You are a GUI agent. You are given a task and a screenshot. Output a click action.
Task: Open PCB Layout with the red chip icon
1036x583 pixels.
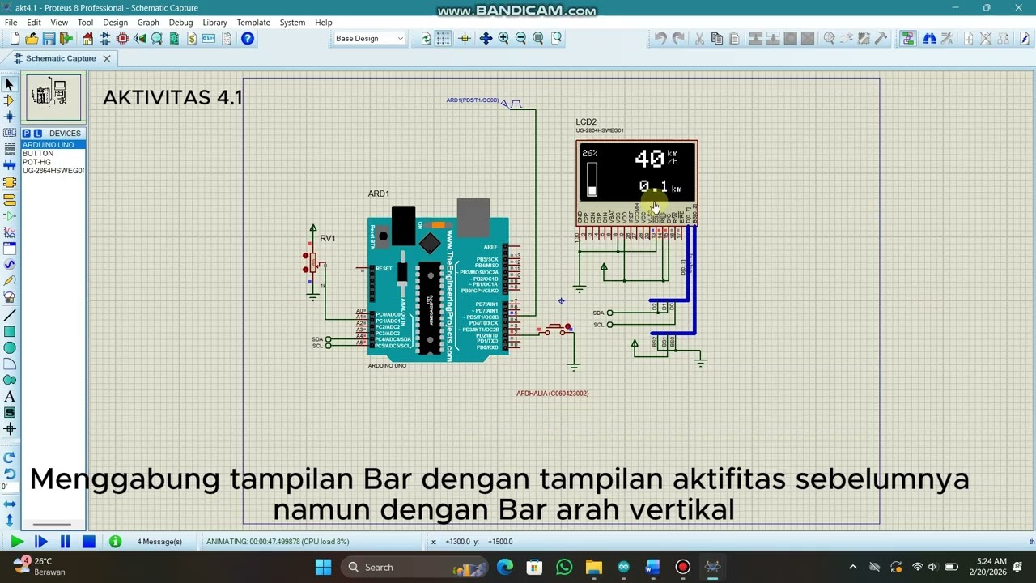point(122,38)
